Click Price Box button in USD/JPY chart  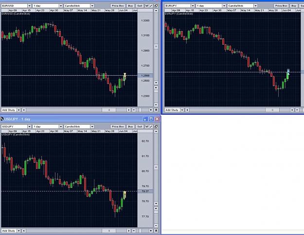pyautogui.click(x=118, y=127)
